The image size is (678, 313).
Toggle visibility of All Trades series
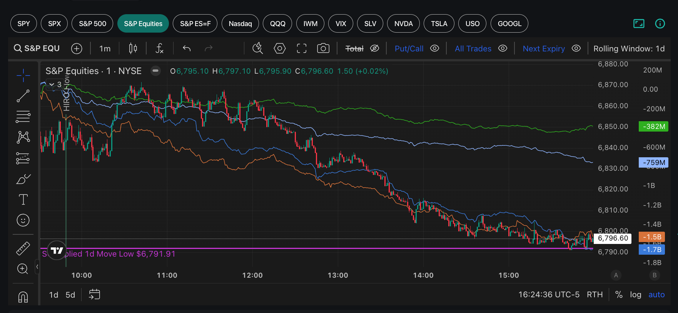pos(503,48)
